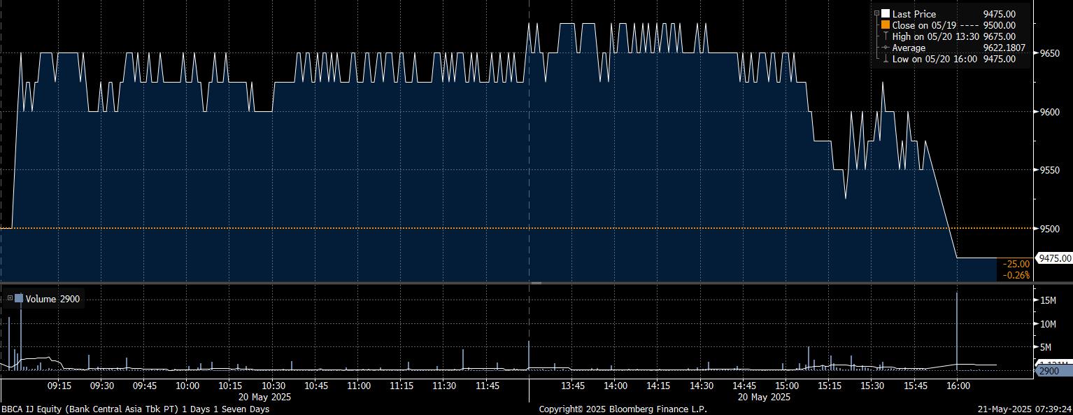This screenshot has width=1073, height=415.
Task: Click the 9600 price axis label
Action: [1050, 112]
